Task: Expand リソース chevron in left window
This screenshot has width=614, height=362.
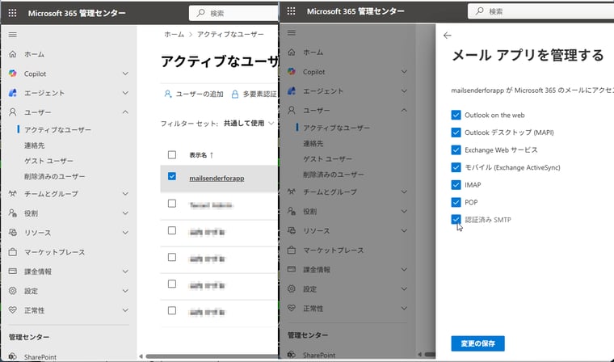Action: pos(125,233)
